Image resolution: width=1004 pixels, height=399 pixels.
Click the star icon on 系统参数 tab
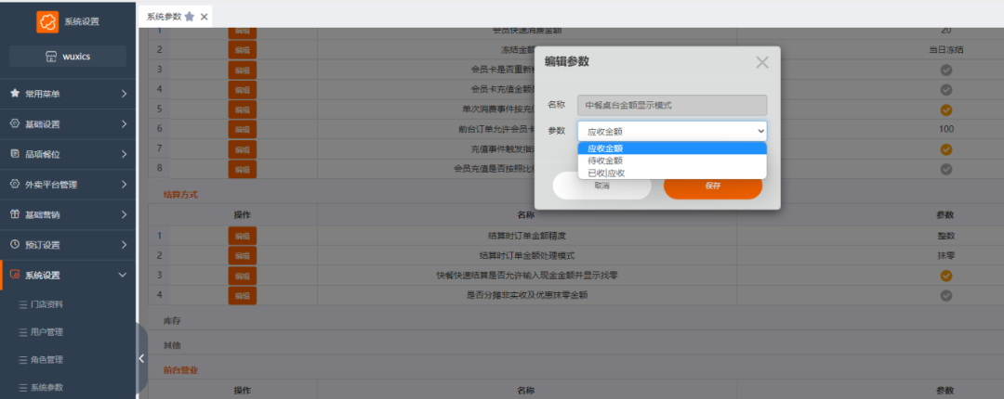(x=190, y=17)
